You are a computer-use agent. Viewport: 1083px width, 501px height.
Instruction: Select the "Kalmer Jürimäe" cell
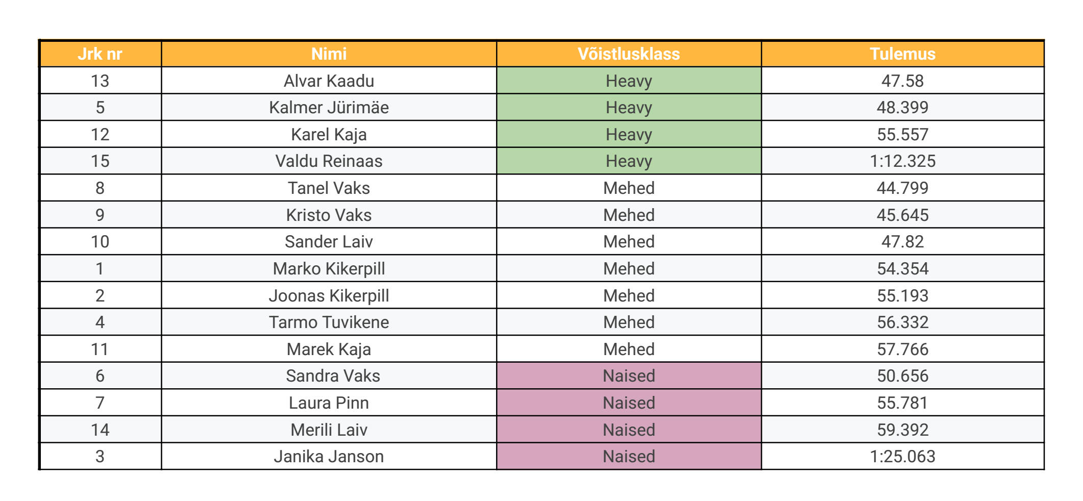[x=329, y=108]
